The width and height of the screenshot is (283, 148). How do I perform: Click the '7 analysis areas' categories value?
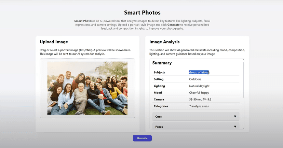199,106
